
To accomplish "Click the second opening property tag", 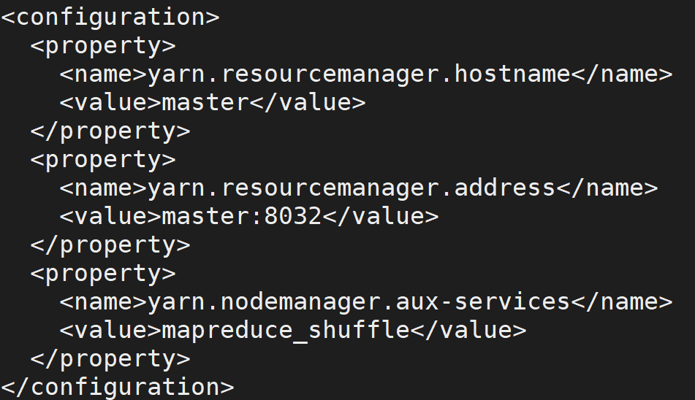I will (x=103, y=161).
